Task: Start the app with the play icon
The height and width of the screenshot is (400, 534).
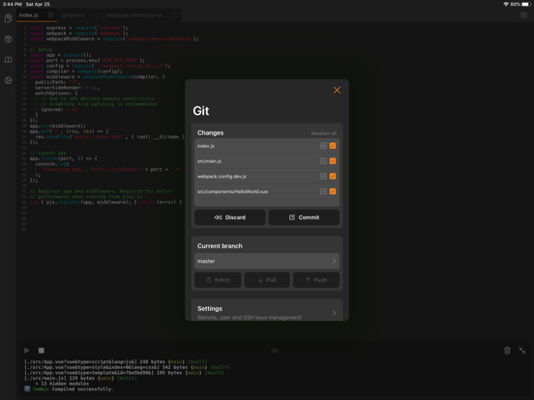Action: [x=27, y=351]
